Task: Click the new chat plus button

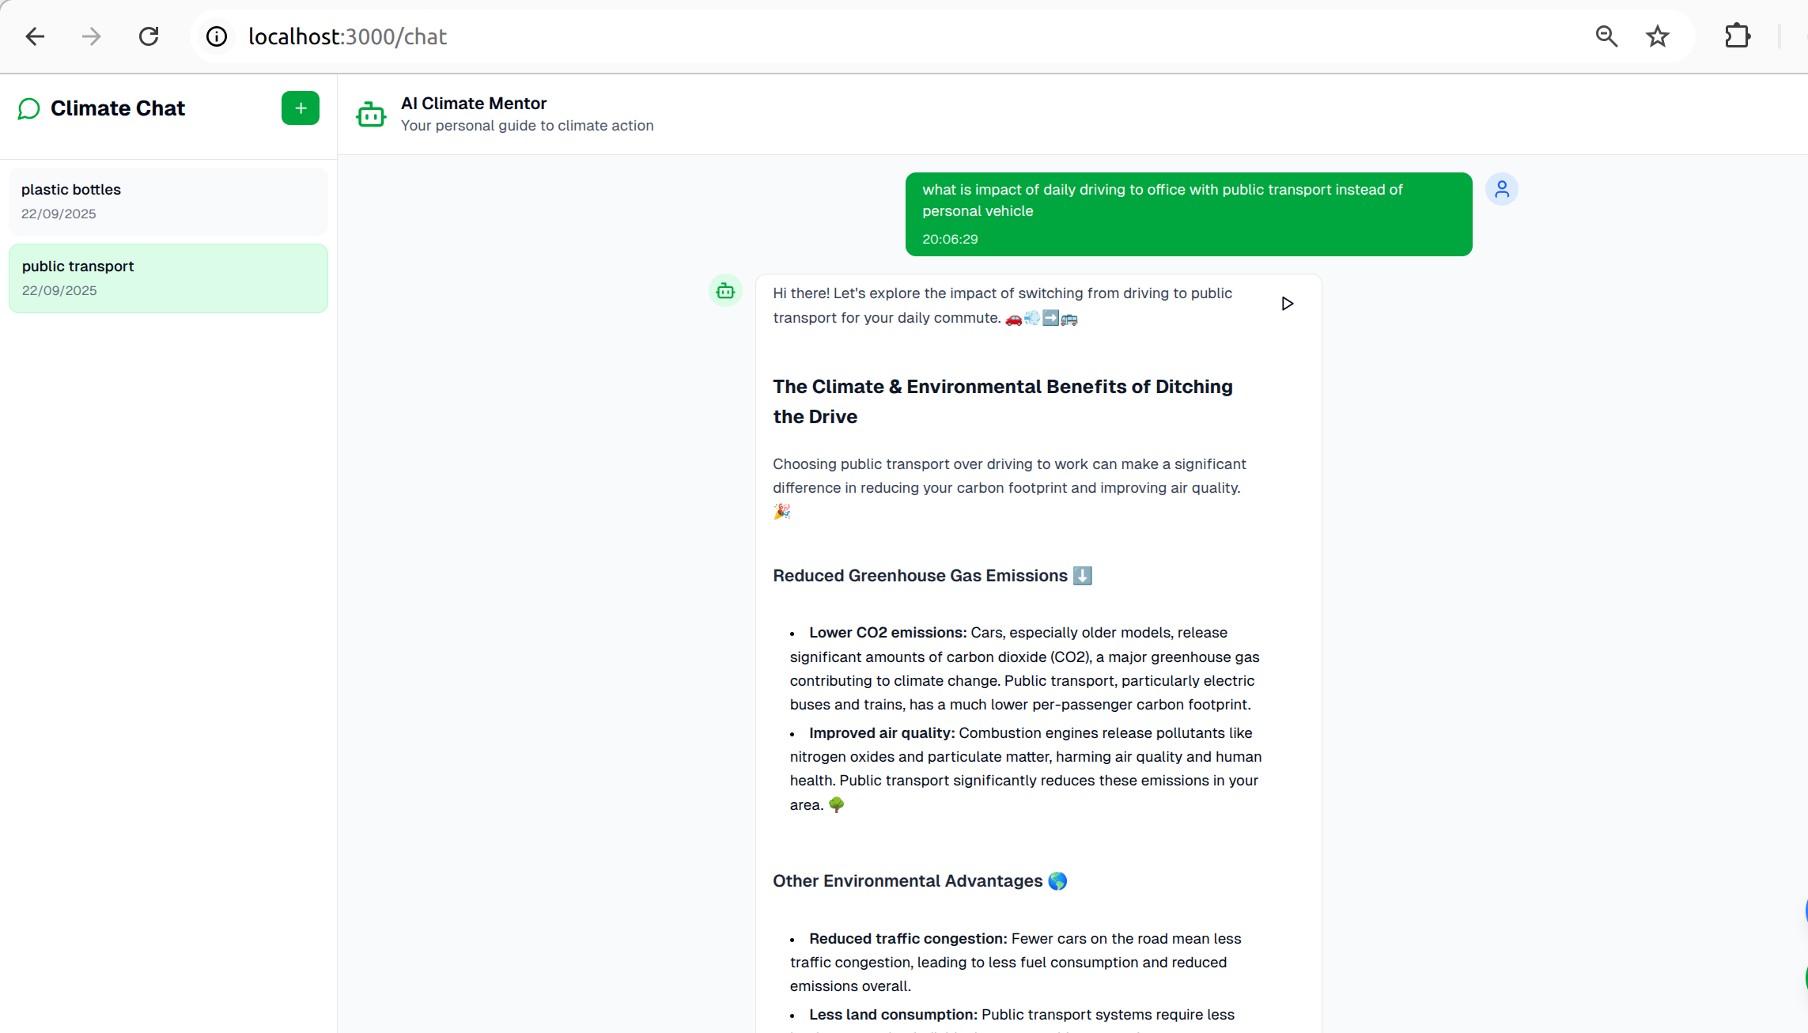Action: coord(300,108)
